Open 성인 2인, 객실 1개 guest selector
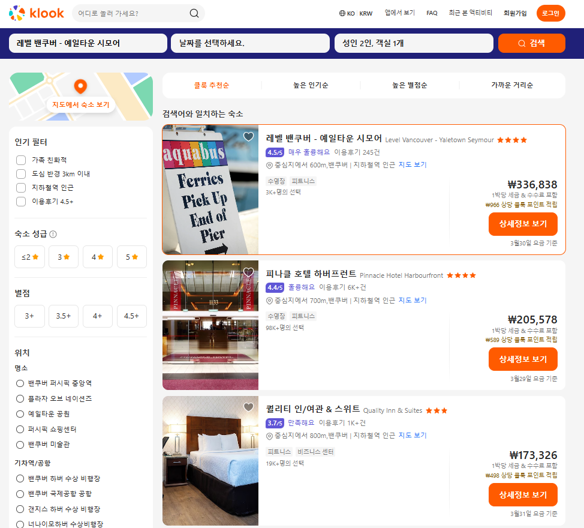 click(414, 43)
